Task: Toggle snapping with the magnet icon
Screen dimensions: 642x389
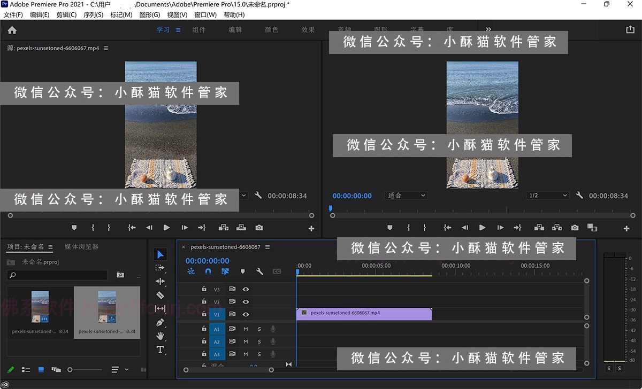Action: [x=208, y=271]
